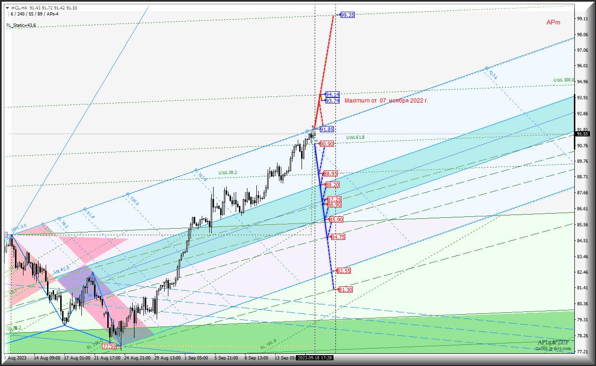Select the 77.59 low price label

pyautogui.click(x=109, y=346)
